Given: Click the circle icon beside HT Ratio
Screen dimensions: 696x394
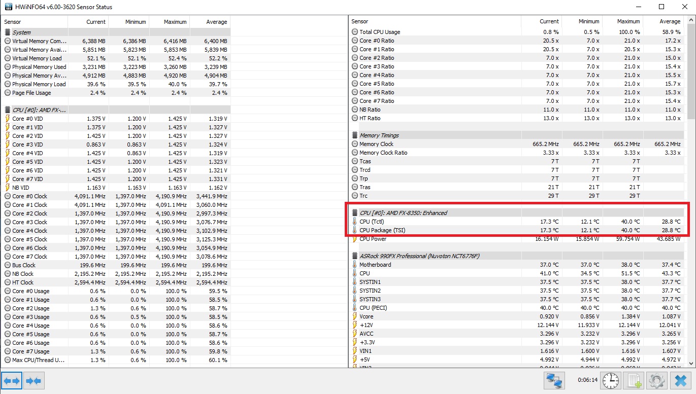Looking at the screenshot, I should 354,118.
